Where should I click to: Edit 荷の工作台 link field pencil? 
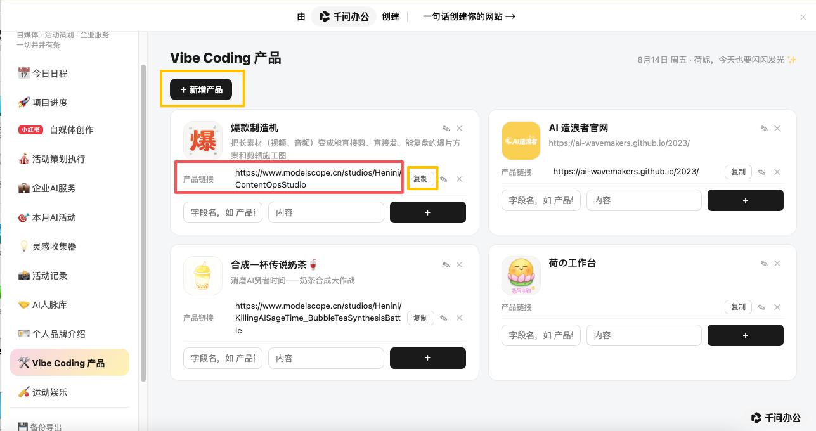pyautogui.click(x=761, y=307)
